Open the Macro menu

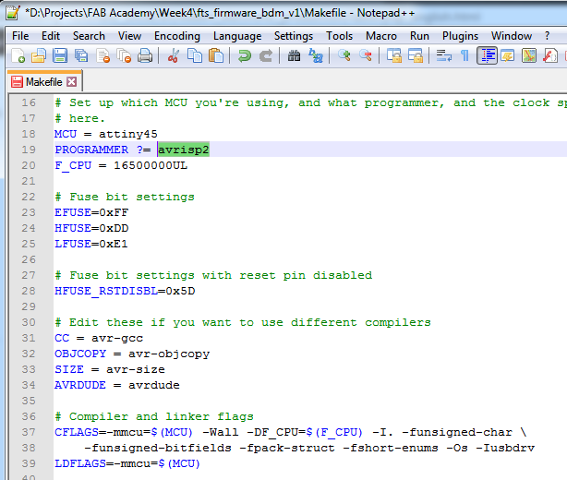tap(381, 36)
